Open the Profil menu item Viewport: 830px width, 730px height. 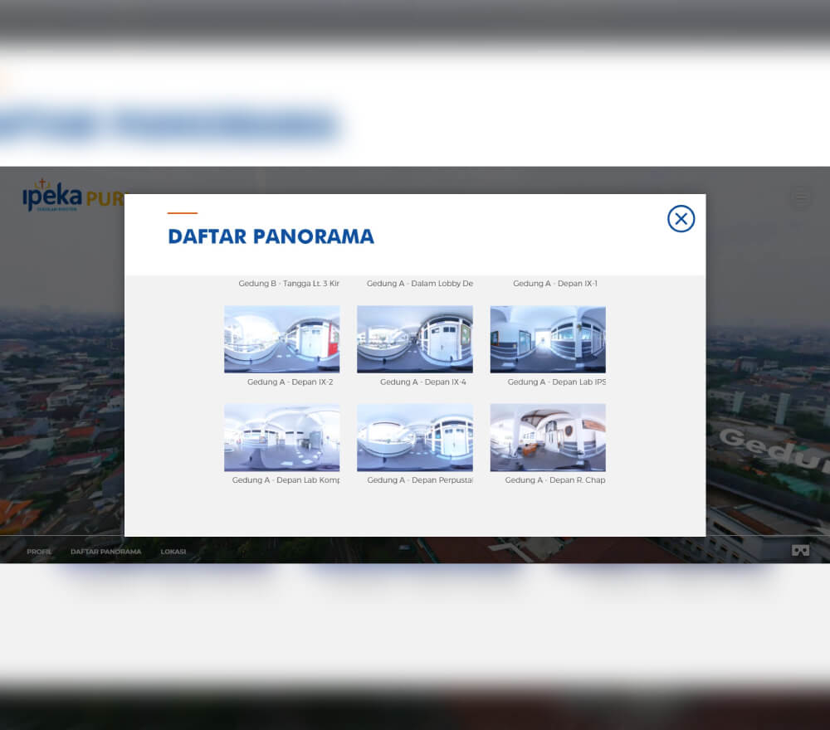39,552
